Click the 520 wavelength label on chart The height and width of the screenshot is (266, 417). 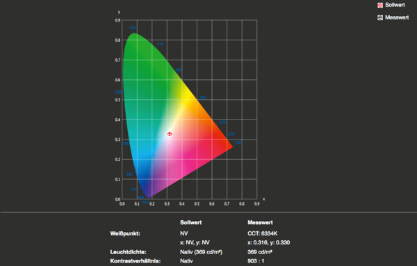133,28
